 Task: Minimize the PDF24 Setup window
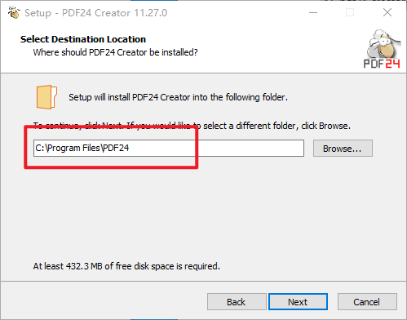point(313,12)
